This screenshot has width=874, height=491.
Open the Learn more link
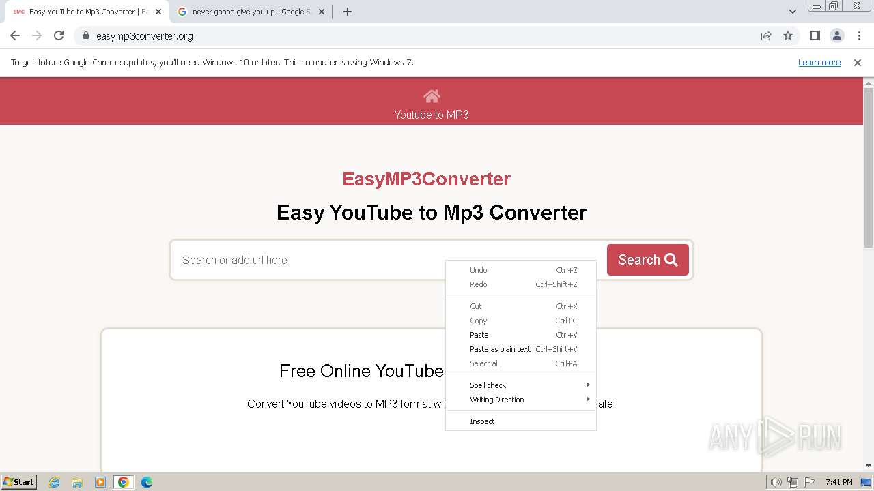coord(819,62)
